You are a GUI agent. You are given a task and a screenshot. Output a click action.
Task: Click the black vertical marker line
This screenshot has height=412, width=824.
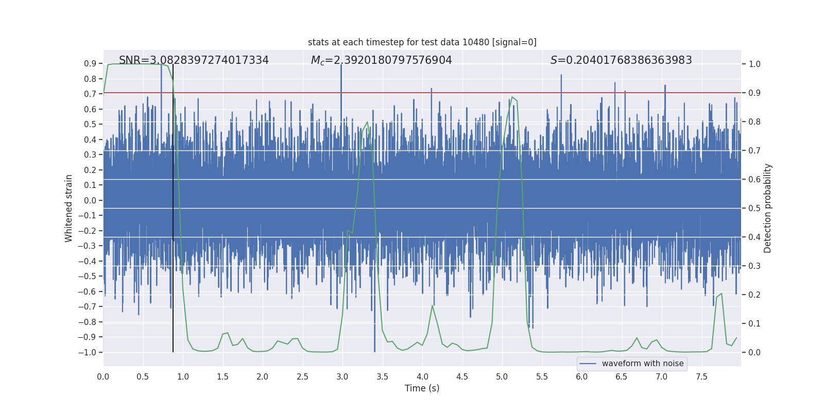[x=173, y=208]
